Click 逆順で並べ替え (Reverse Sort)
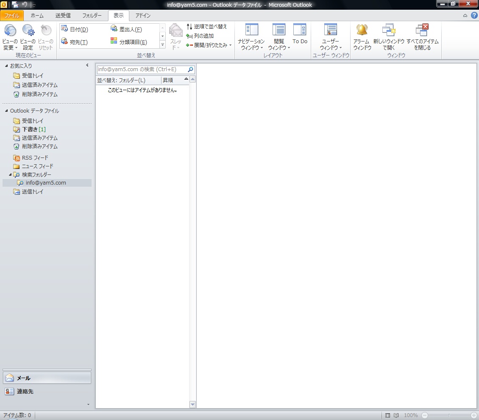Viewport: 479px width, 420px height. (207, 27)
